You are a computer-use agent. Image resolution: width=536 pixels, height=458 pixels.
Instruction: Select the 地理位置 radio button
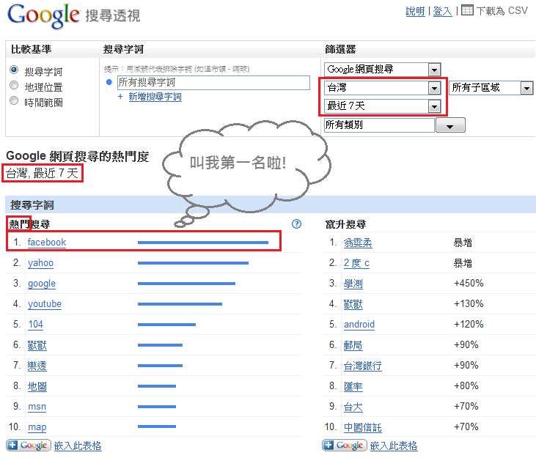14,86
